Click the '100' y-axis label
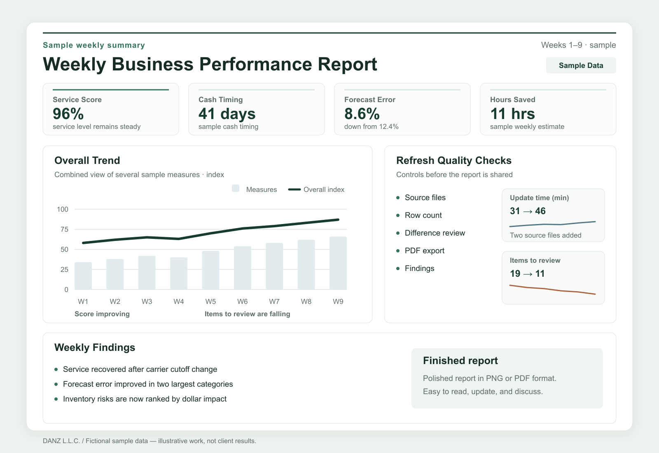659x453 pixels. (63, 209)
